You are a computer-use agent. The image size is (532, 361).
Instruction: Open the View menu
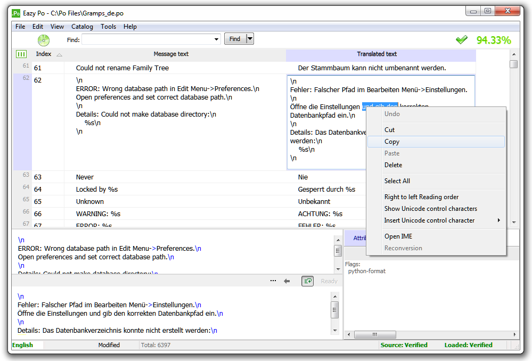pyautogui.click(x=57, y=27)
